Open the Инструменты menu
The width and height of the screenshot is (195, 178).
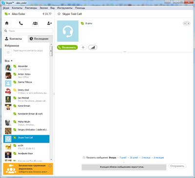click(x=65, y=8)
